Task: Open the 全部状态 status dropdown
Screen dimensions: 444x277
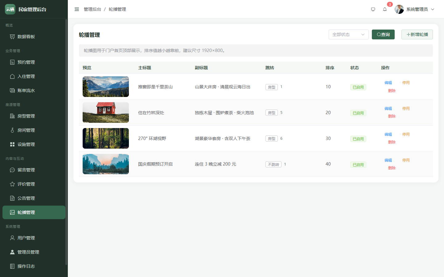Action: coord(349,34)
